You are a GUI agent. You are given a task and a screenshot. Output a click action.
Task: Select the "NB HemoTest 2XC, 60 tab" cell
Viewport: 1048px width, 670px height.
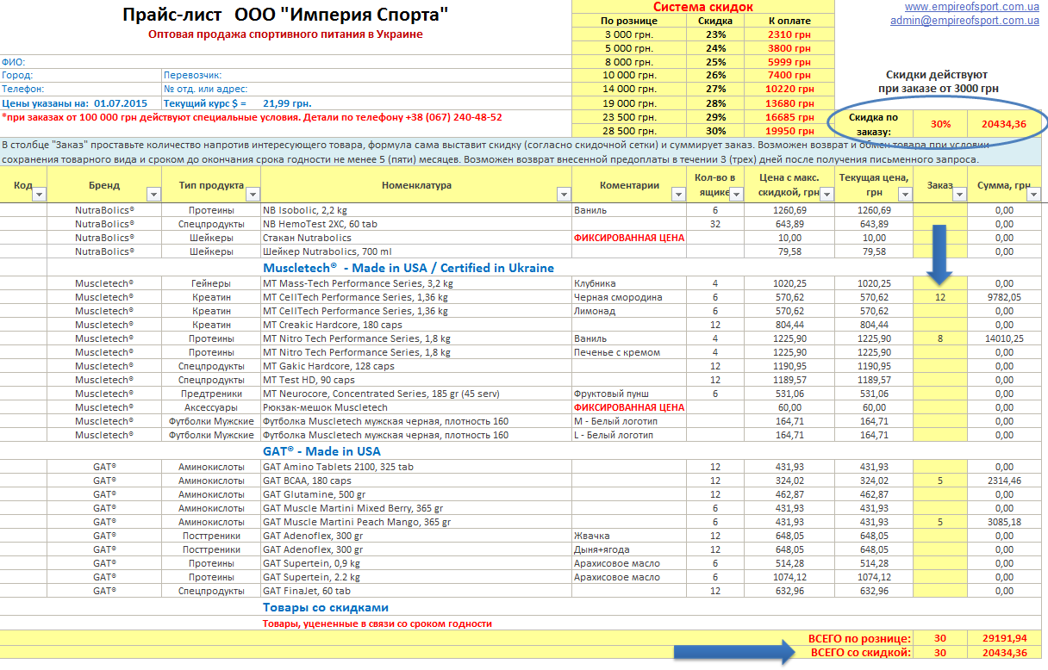click(415, 224)
